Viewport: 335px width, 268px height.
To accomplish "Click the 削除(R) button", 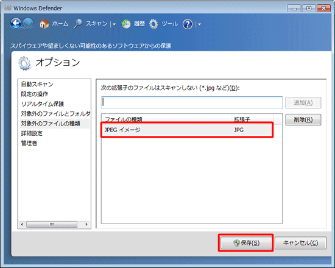I will pos(303,119).
